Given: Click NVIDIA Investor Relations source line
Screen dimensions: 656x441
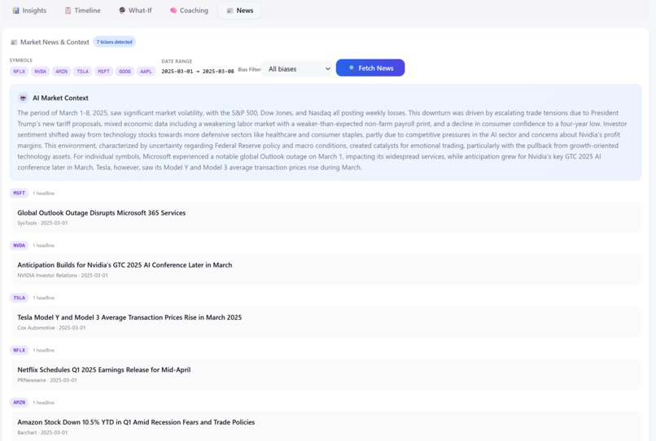Looking at the screenshot, I should 63,275.
